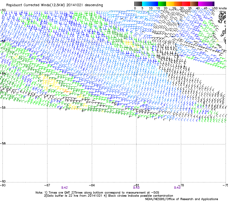This screenshot has height=201, width=228.
Task: Click the '20' label under the color bar
Action: point(165,8)
